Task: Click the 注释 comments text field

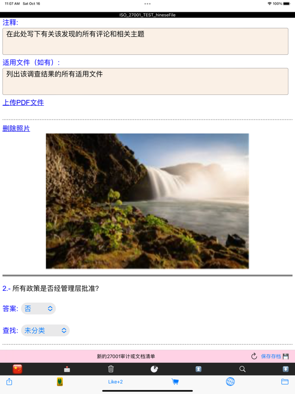Action: [x=145, y=41]
